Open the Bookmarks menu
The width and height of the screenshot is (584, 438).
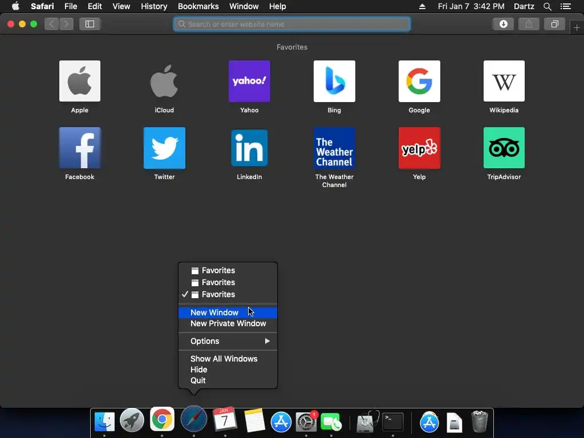(198, 6)
